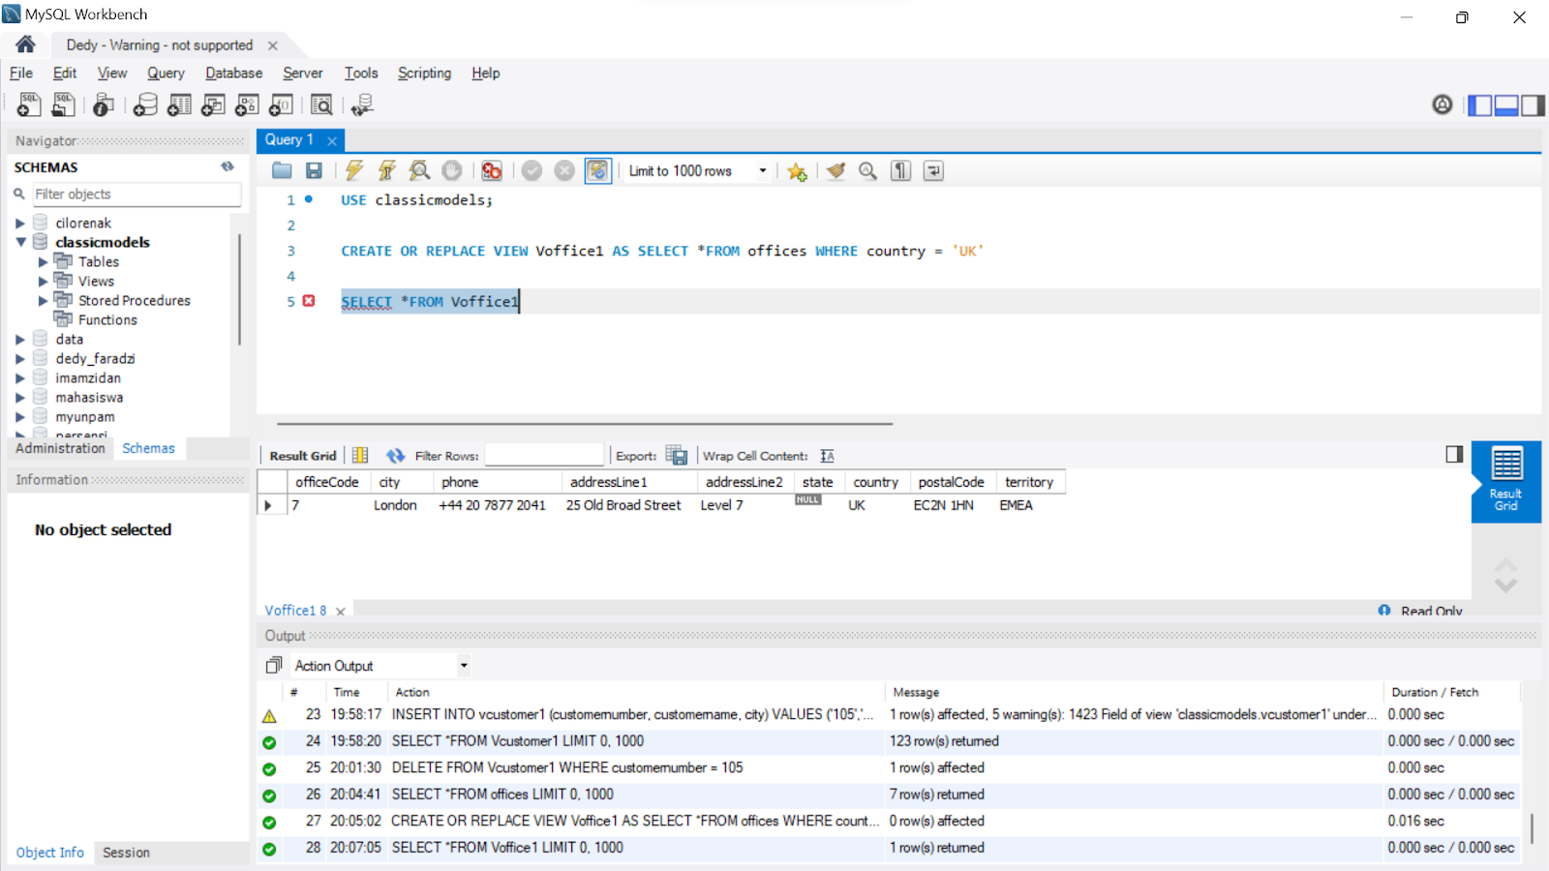Screen dimensions: 1549x871
Task: Close the Voffice1 8 result tab
Action: pos(341,612)
